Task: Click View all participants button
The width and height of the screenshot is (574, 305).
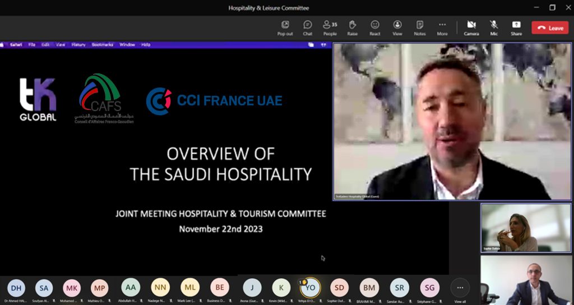Action: pos(460,290)
